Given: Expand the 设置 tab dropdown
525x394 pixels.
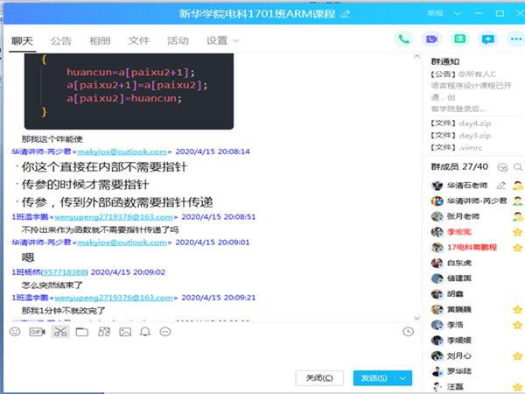Looking at the screenshot, I should 236,41.
